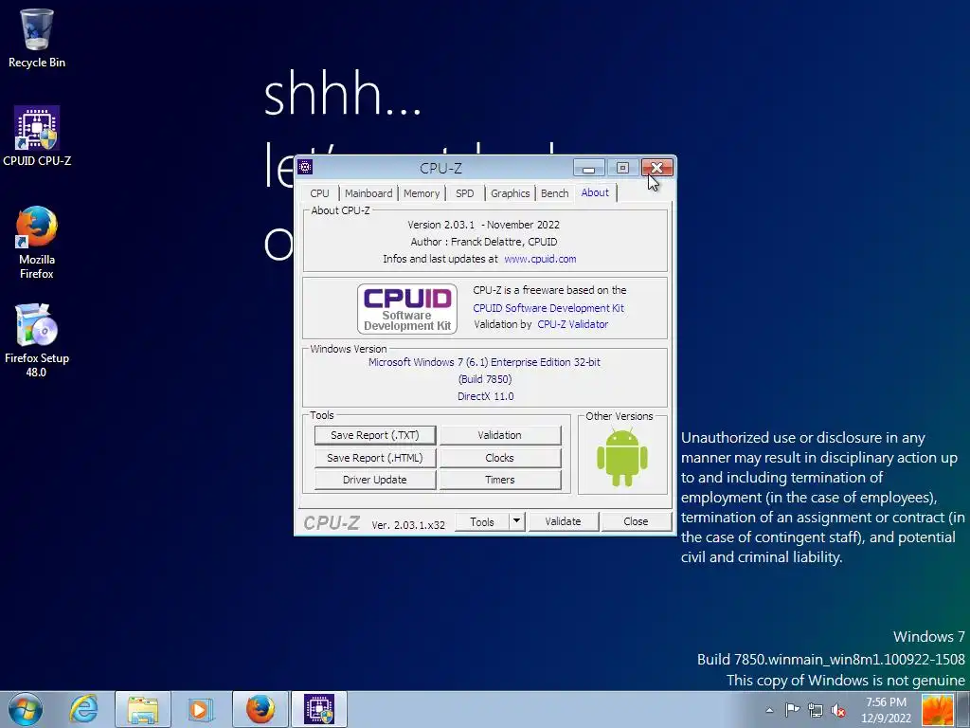Close CPU-Z with the red X
The image size is (970, 728).
657,168
